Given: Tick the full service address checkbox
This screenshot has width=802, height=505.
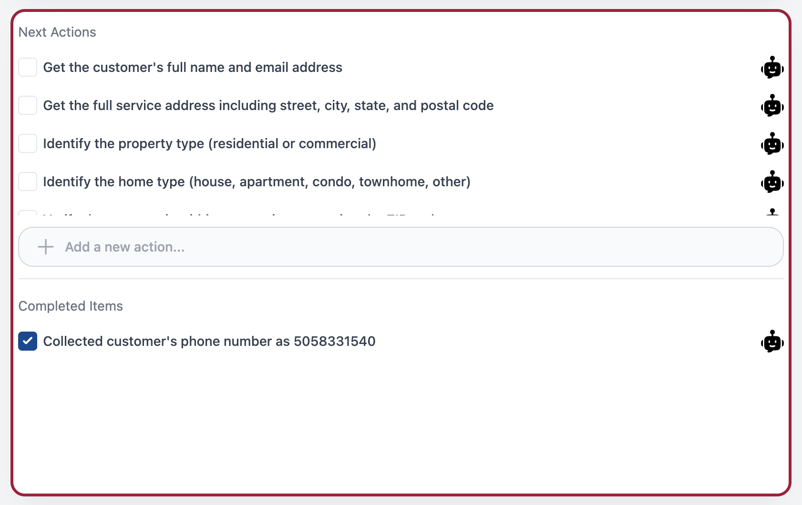Looking at the screenshot, I should 28,106.
